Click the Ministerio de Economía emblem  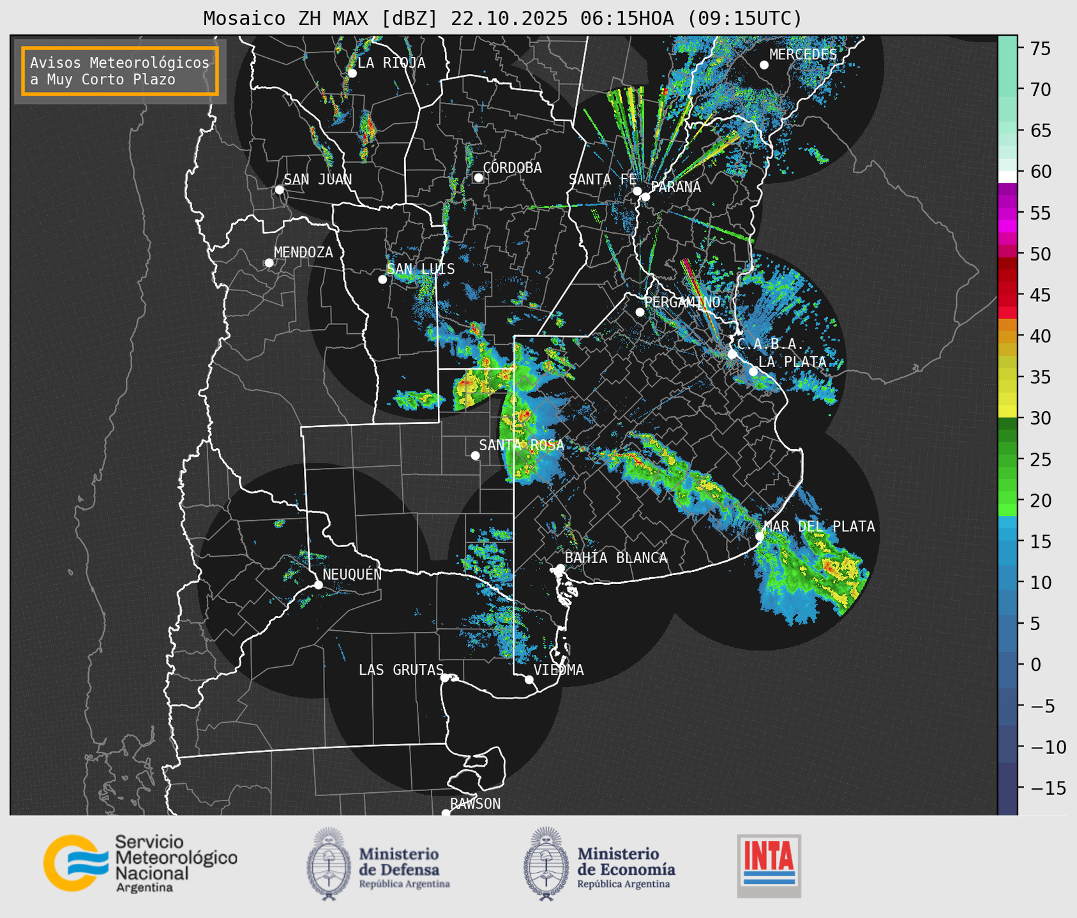pyautogui.click(x=547, y=864)
